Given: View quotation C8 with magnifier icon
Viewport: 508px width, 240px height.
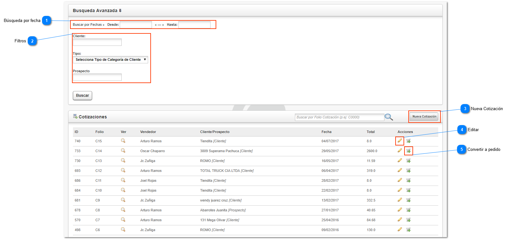Looking at the screenshot, I should pyautogui.click(x=123, y=210).
